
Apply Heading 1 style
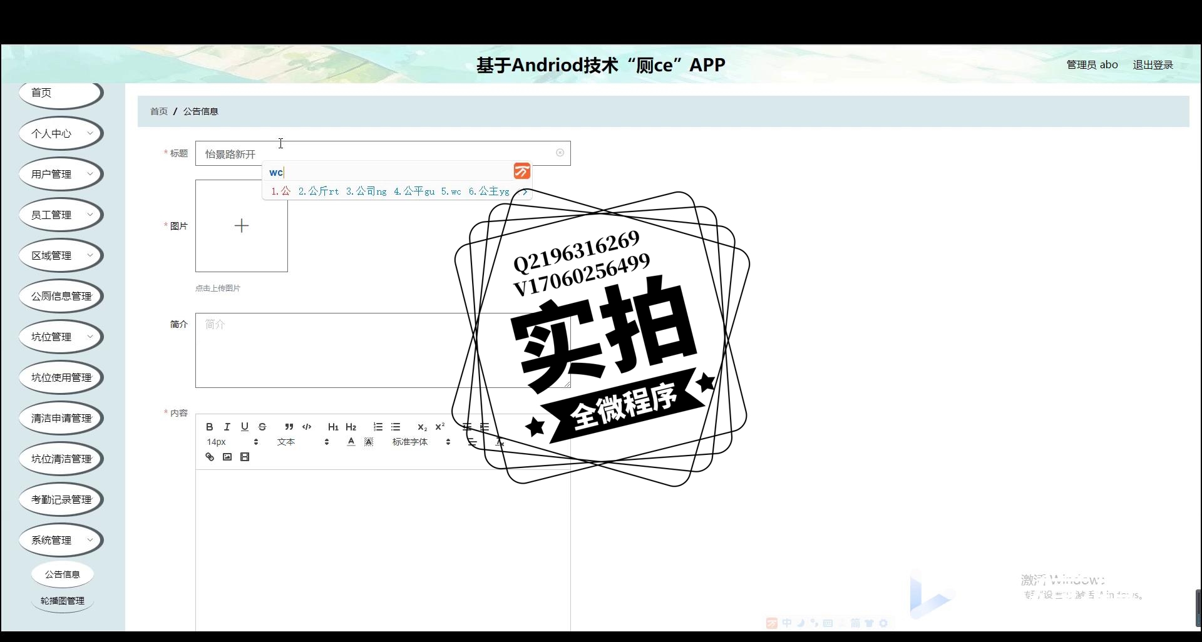click(333, 427)
